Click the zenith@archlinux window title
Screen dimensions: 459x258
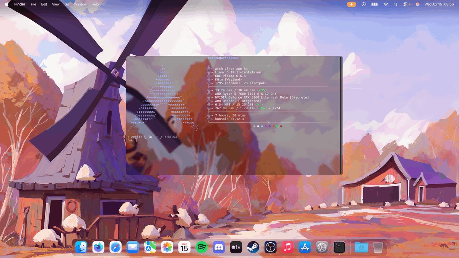222,57
